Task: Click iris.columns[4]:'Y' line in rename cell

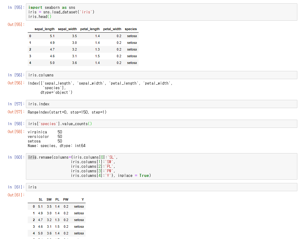Action: pyautogui.click(x=111, y=175)
